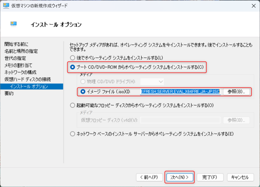Close the wizard window with X
This screenshot has width=260, height=187.
coord(253,6)
